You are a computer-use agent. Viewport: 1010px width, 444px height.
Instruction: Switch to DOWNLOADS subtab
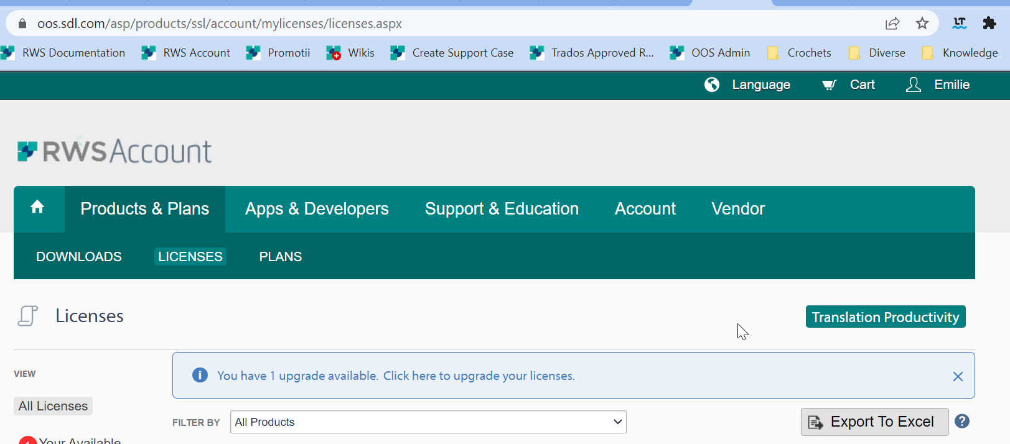[x=79, y=257]
